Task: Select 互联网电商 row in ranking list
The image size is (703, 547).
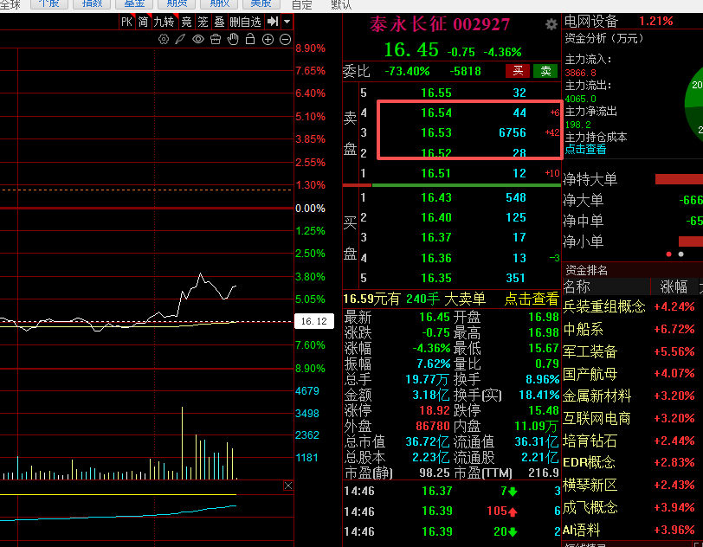Action: click(x=597, y=418)
